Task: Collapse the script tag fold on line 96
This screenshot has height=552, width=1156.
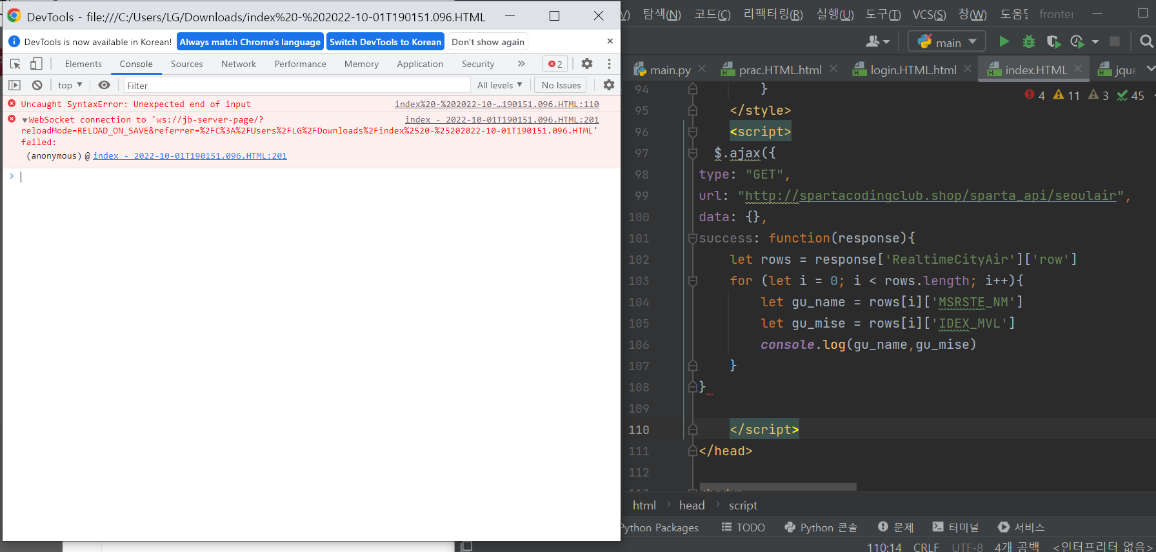Action: coord(693,132)
